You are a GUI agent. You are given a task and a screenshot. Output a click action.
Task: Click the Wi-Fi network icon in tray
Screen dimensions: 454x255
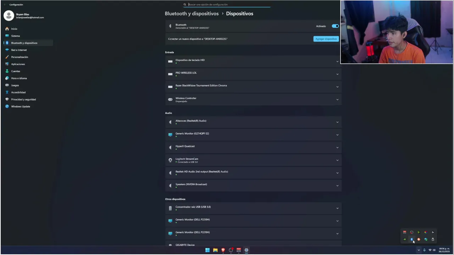pos(430,250)
